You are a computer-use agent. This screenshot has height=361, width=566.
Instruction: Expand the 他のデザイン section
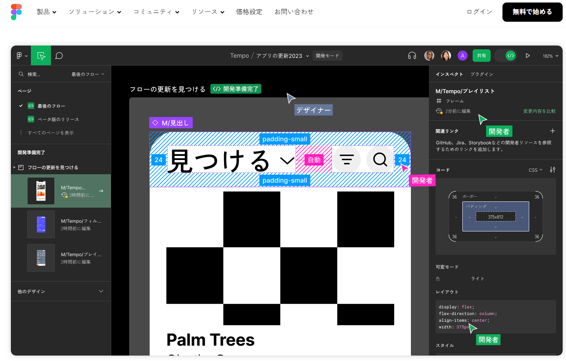(x=101, y=291)
